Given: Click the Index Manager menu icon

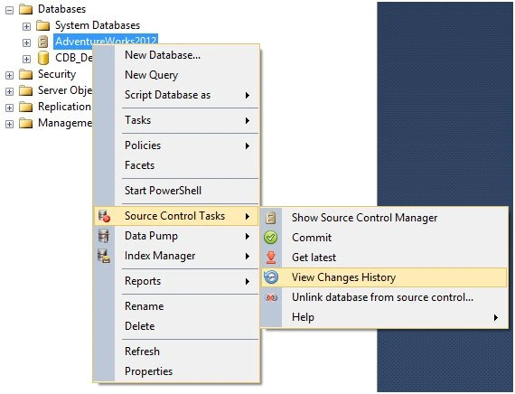Looking at the screenshot, I should (104, 256).
